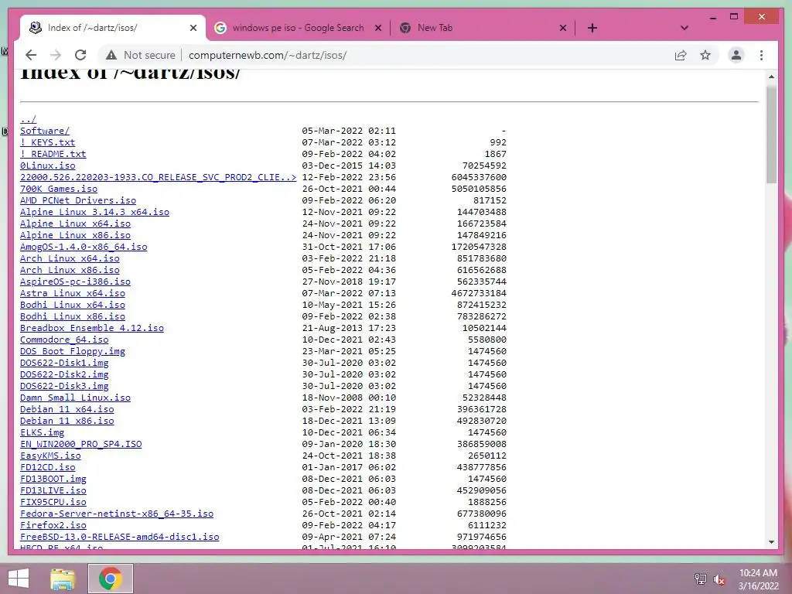The width and height of the screenshot is (792, 594).
Task: Close the Index of /~dartz/isos/ tab
Action: point(193,28)
